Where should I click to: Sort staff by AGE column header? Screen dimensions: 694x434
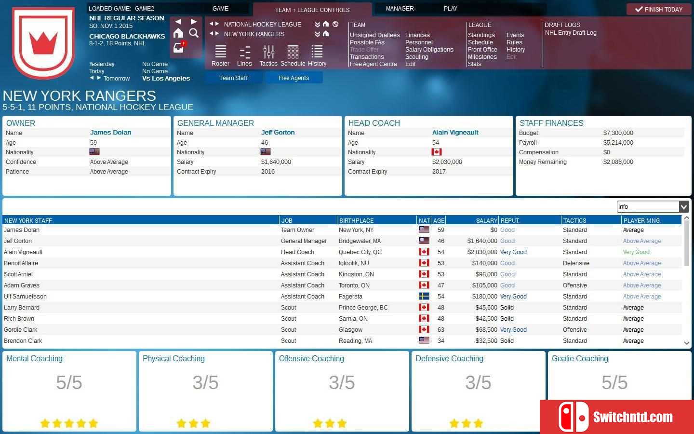tap(439, 220)
